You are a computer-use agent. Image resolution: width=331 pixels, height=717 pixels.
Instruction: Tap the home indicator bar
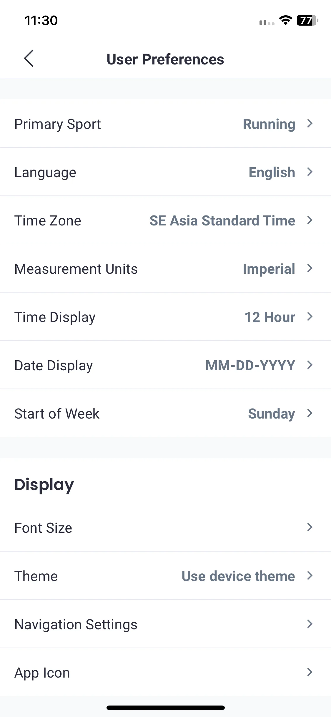coord(166,708)
